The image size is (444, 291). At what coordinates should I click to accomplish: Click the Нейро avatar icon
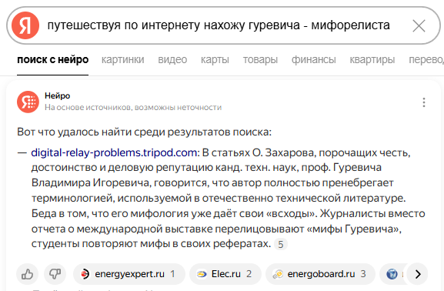(x=28, y=102)
